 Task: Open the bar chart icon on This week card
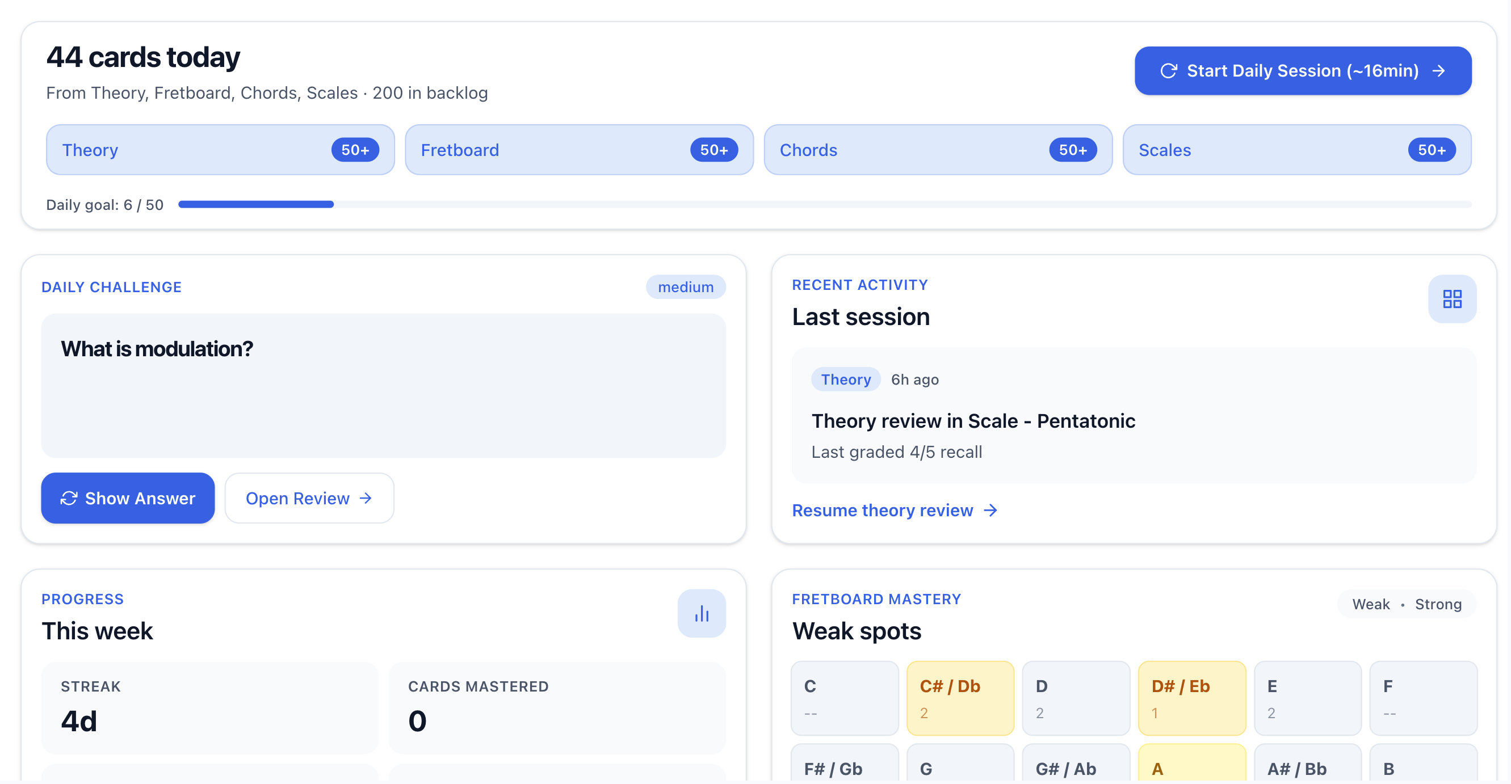[x=702, y=613]
